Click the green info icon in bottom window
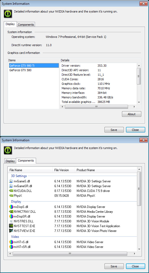This screenshot has width=149, height=273. pos(8,150)
